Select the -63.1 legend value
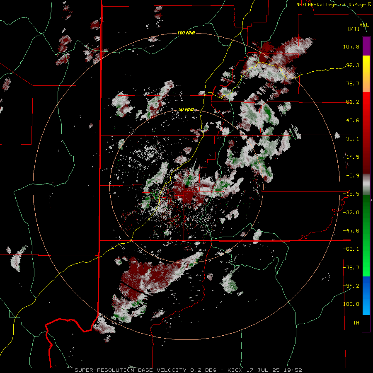 [x=351, y=249]
